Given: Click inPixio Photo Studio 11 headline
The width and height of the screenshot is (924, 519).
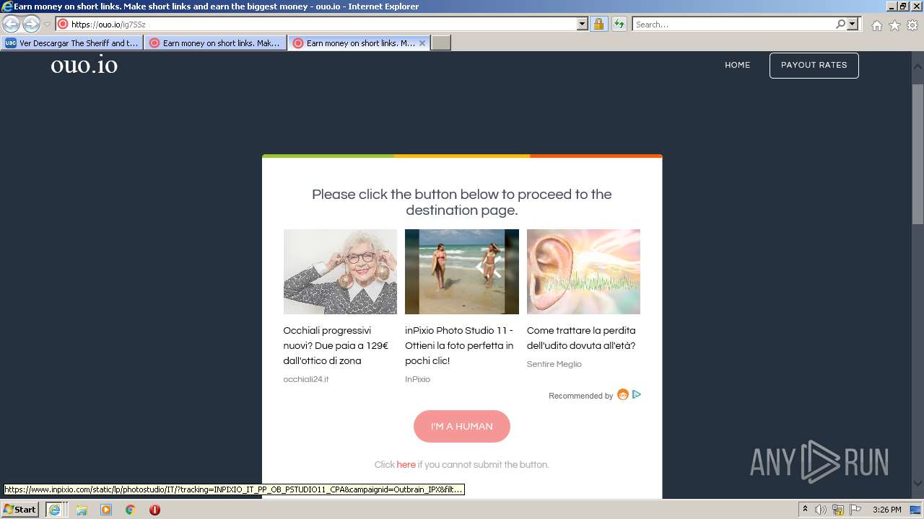Looking at the screenshot, I should coord(459,345).
